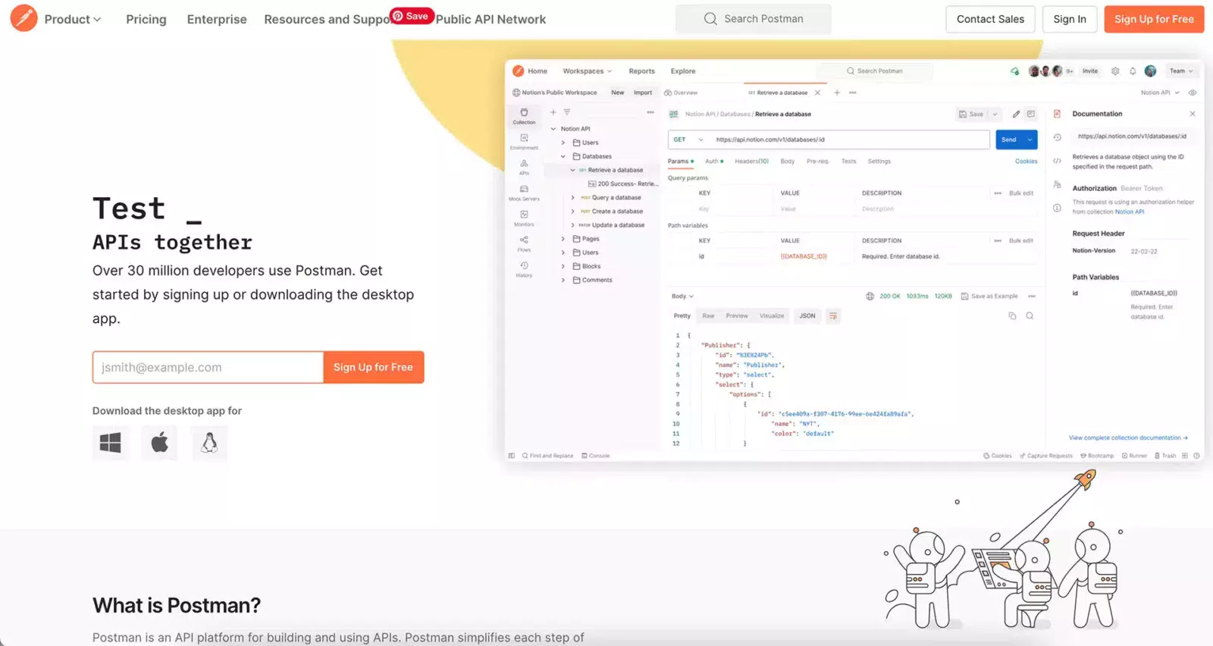Expand the Query a database request
The height and width of the screenshot is (646, 1213).
click(573, 198)
